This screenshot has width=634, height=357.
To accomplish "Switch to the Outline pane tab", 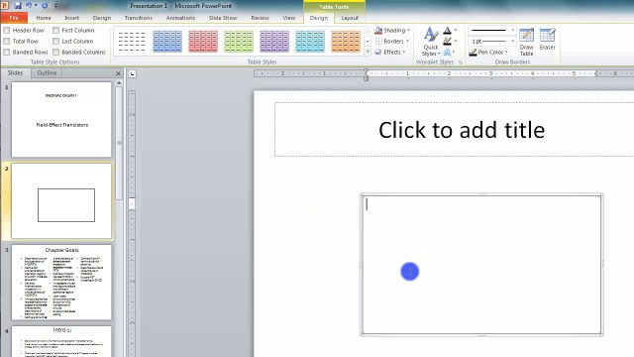I will [47, 72].
